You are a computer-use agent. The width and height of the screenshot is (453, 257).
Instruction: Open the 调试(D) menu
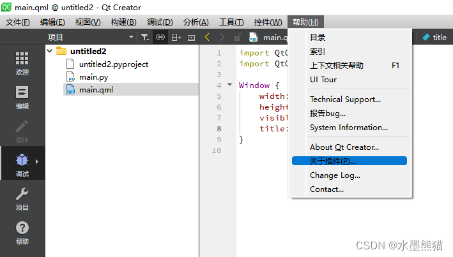pyautogui.click(x=160, y=22)
